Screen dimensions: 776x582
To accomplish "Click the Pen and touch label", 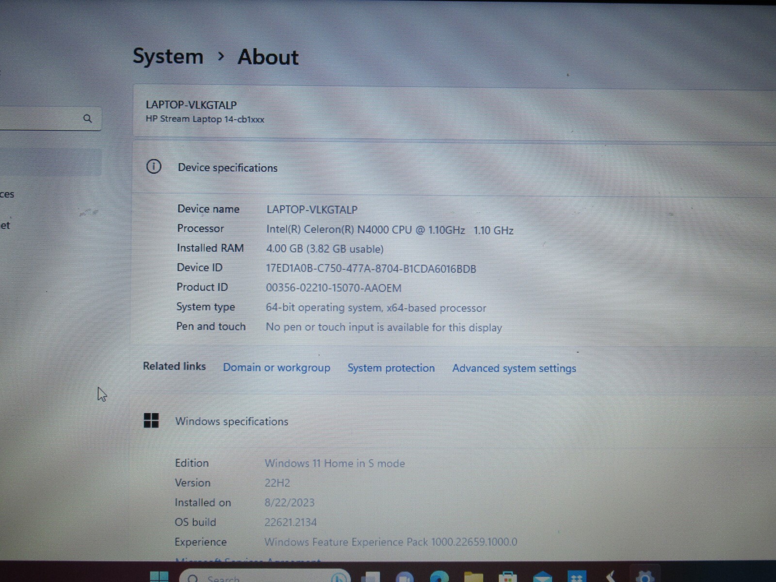I will (x=210, y=326).
